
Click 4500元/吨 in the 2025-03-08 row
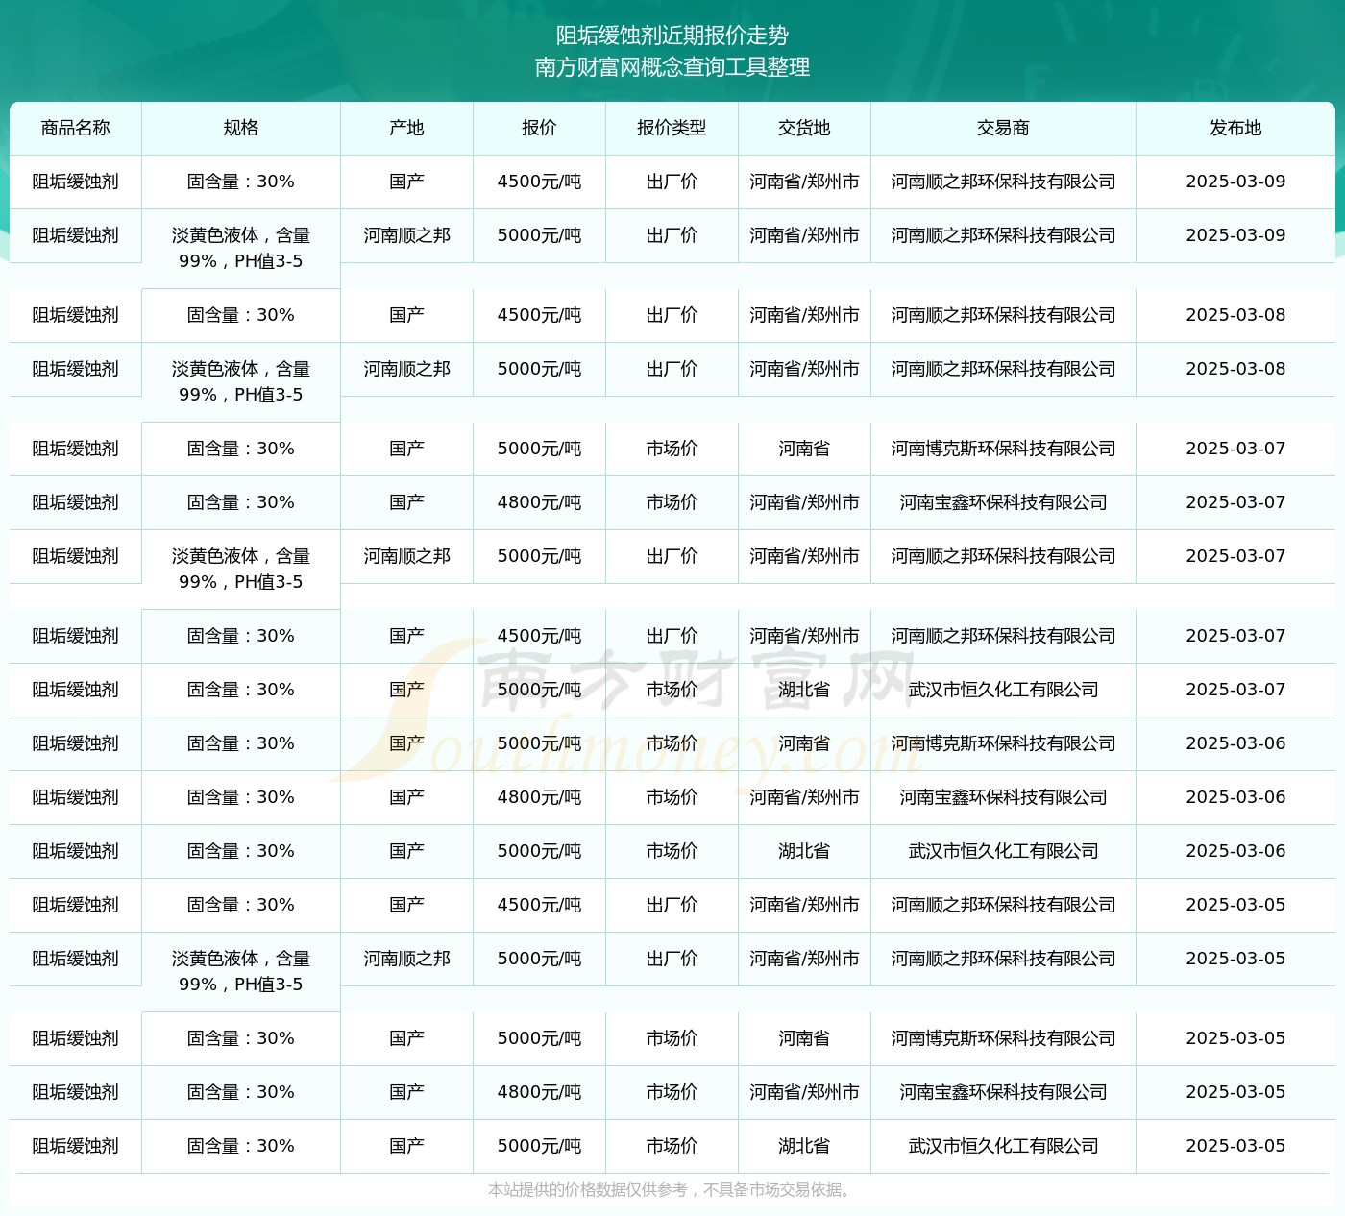coord(539,315)
